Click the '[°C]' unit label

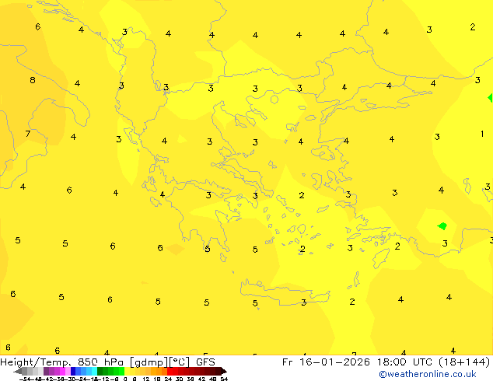[x=180, y=362]
